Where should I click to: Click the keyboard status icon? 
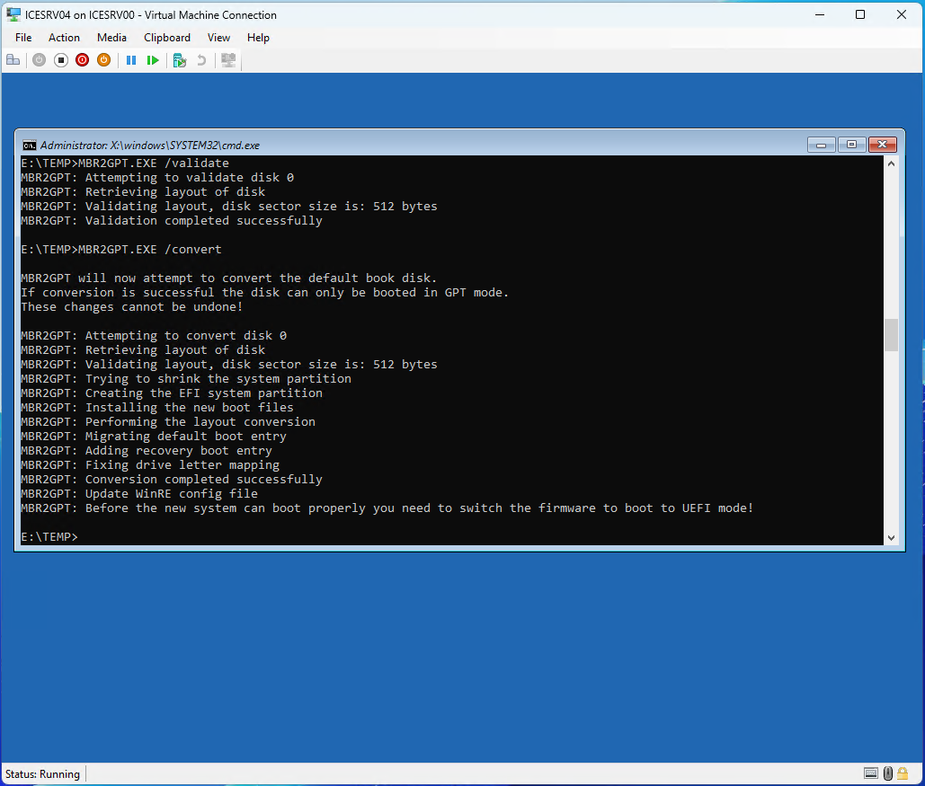point(871,773)
